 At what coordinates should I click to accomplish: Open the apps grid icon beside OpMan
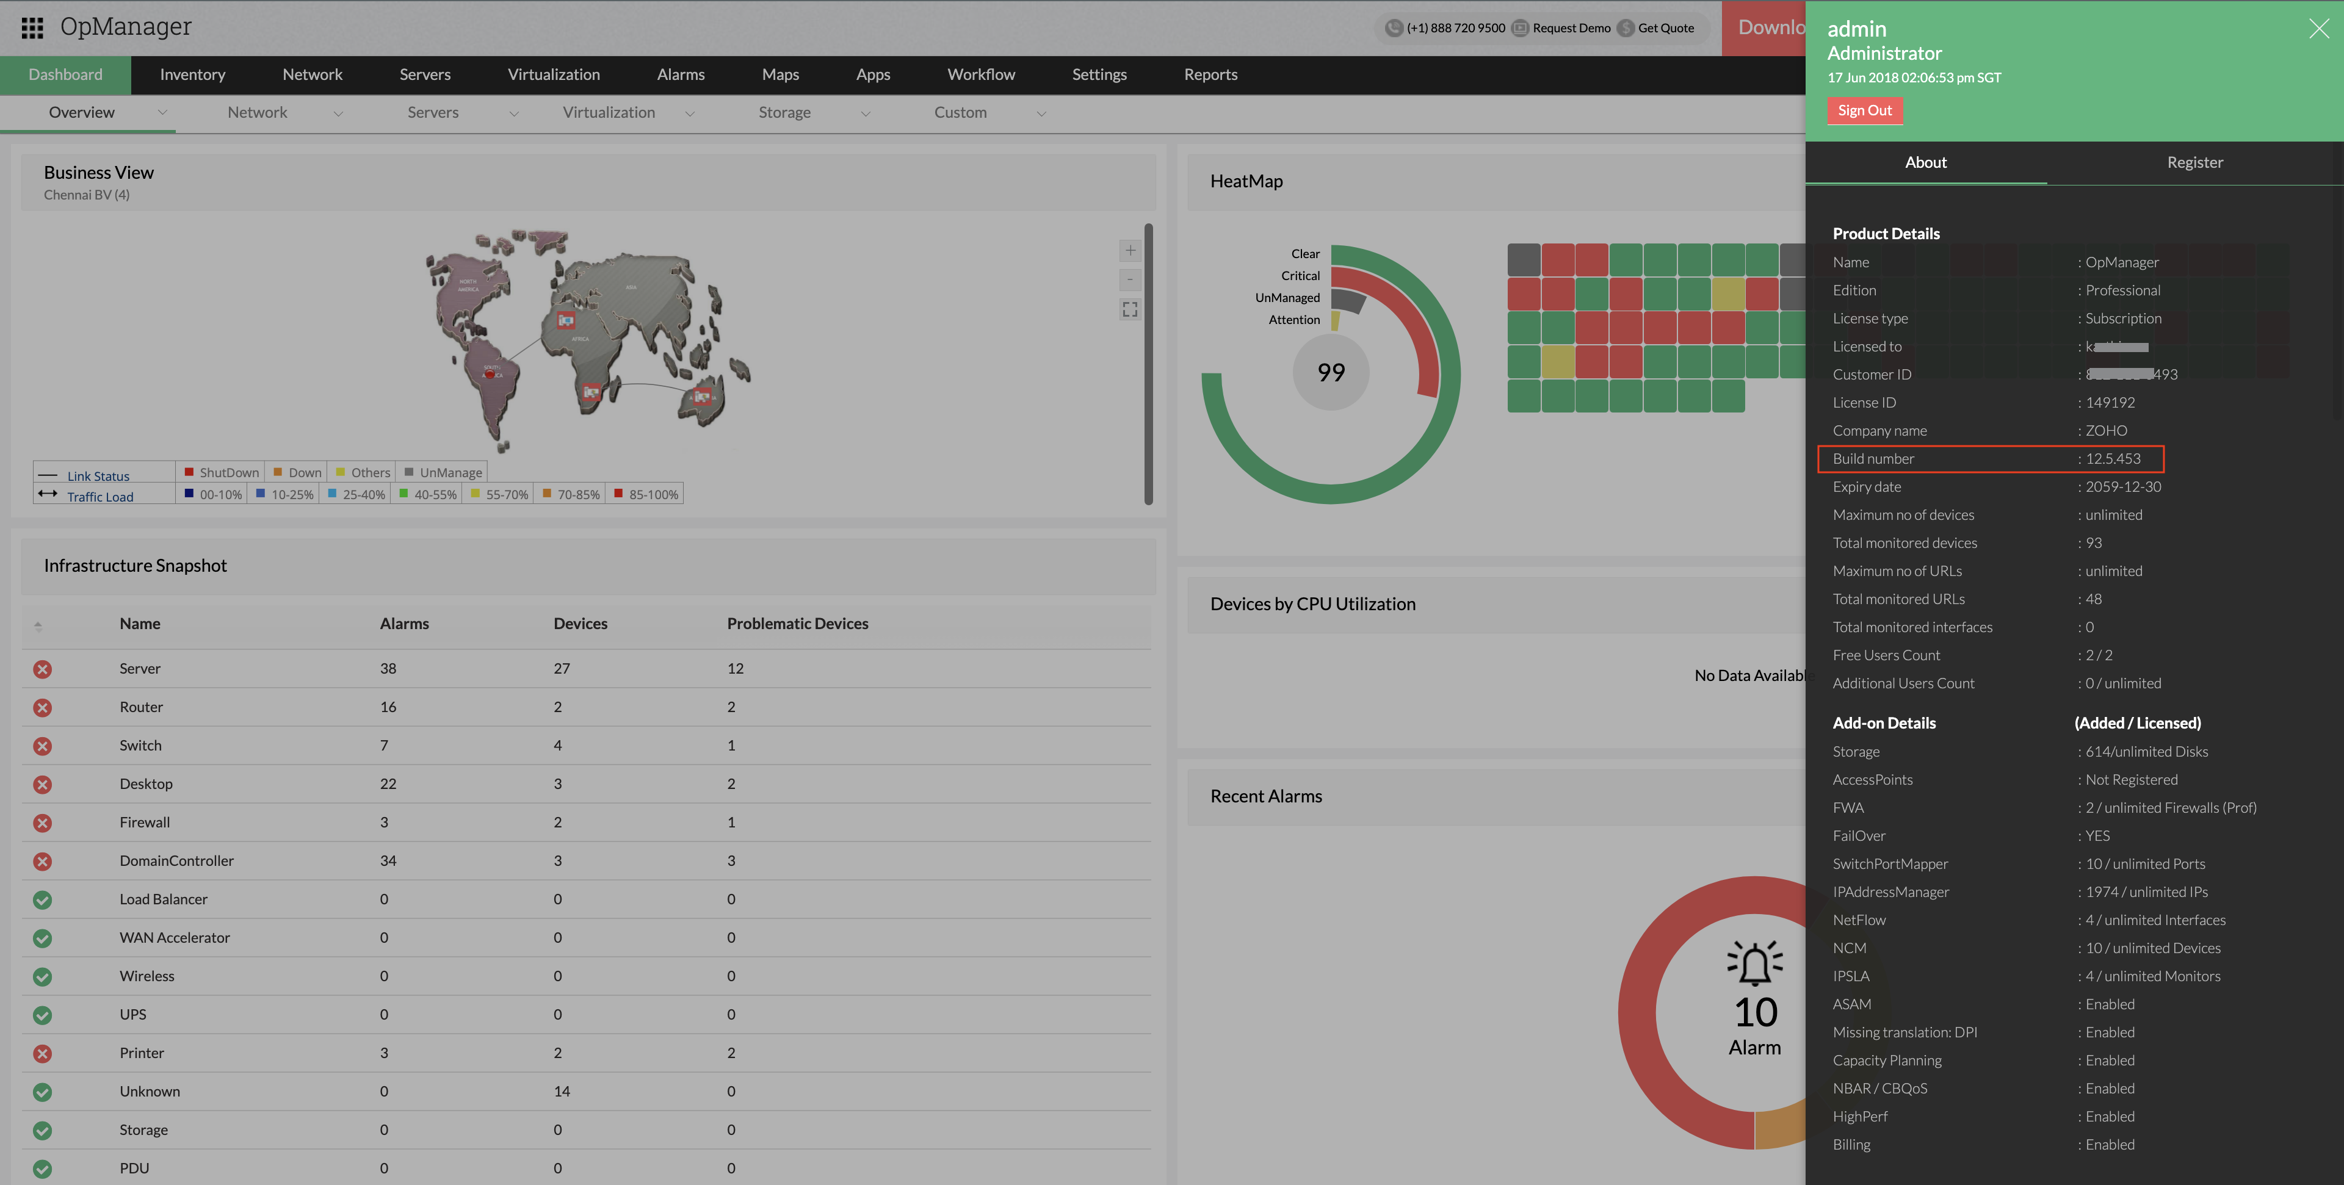(32, 27)
